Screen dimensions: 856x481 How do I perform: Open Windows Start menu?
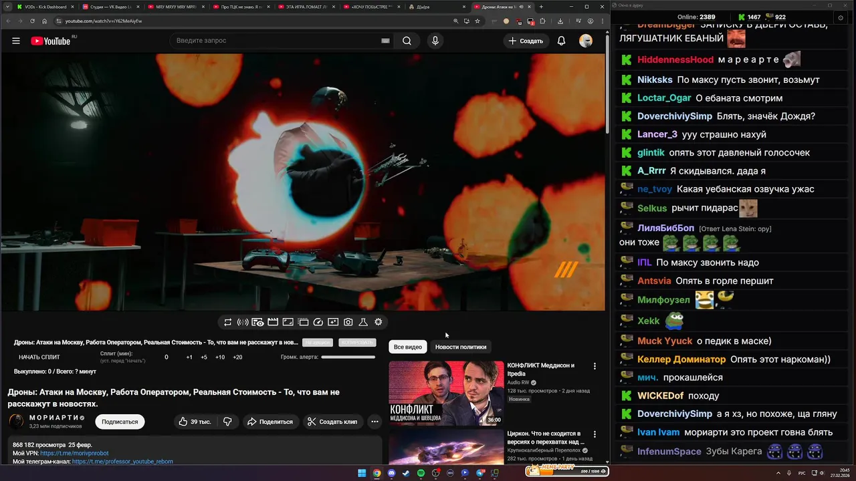point(362,473)
